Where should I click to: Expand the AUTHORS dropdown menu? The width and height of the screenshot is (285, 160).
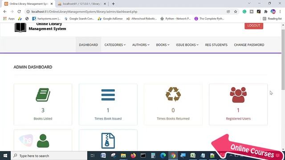[x=141, y=45]
